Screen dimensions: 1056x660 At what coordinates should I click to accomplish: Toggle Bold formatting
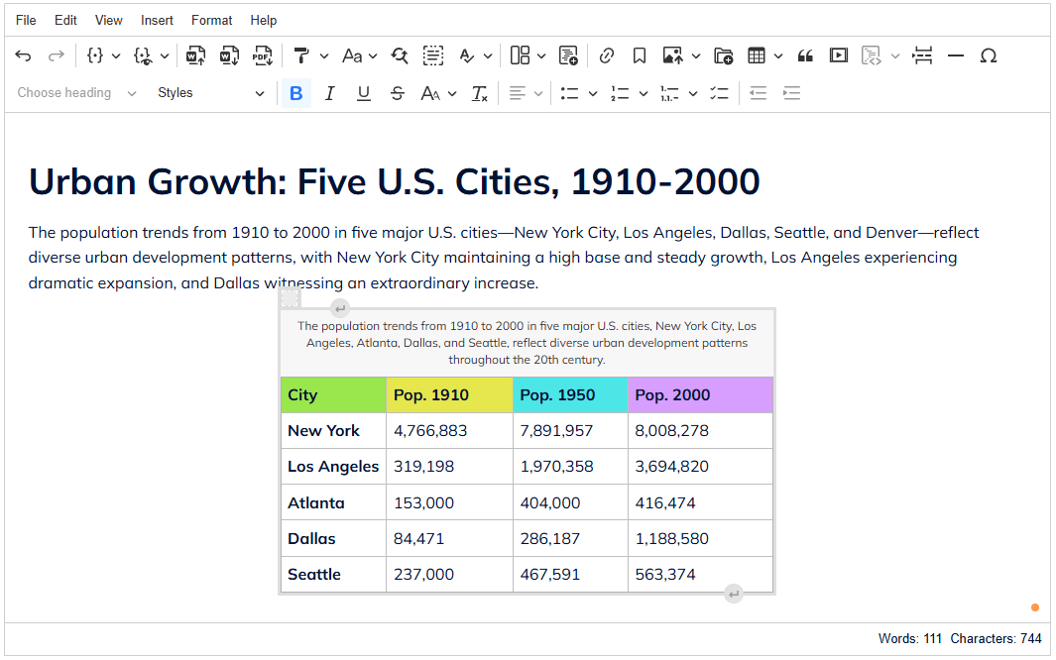click(x=295, y=93)
